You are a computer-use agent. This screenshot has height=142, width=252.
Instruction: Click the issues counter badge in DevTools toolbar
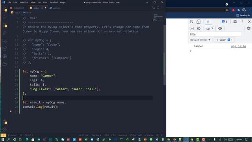coord(224,22)
